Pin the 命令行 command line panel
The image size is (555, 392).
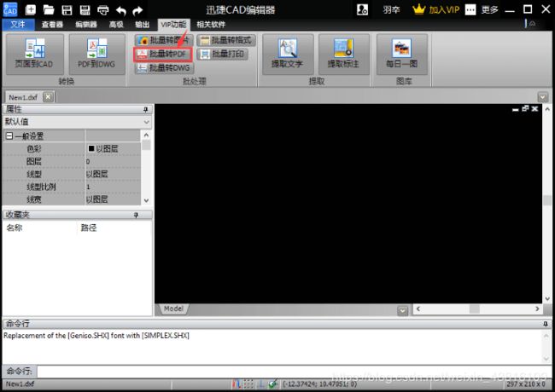click(x=546, y=324)
